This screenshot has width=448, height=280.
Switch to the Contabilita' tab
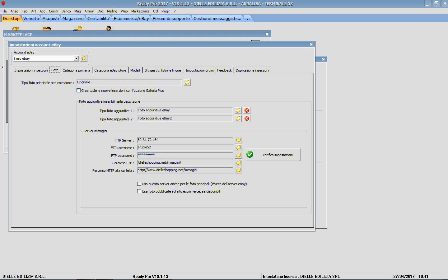99,18
